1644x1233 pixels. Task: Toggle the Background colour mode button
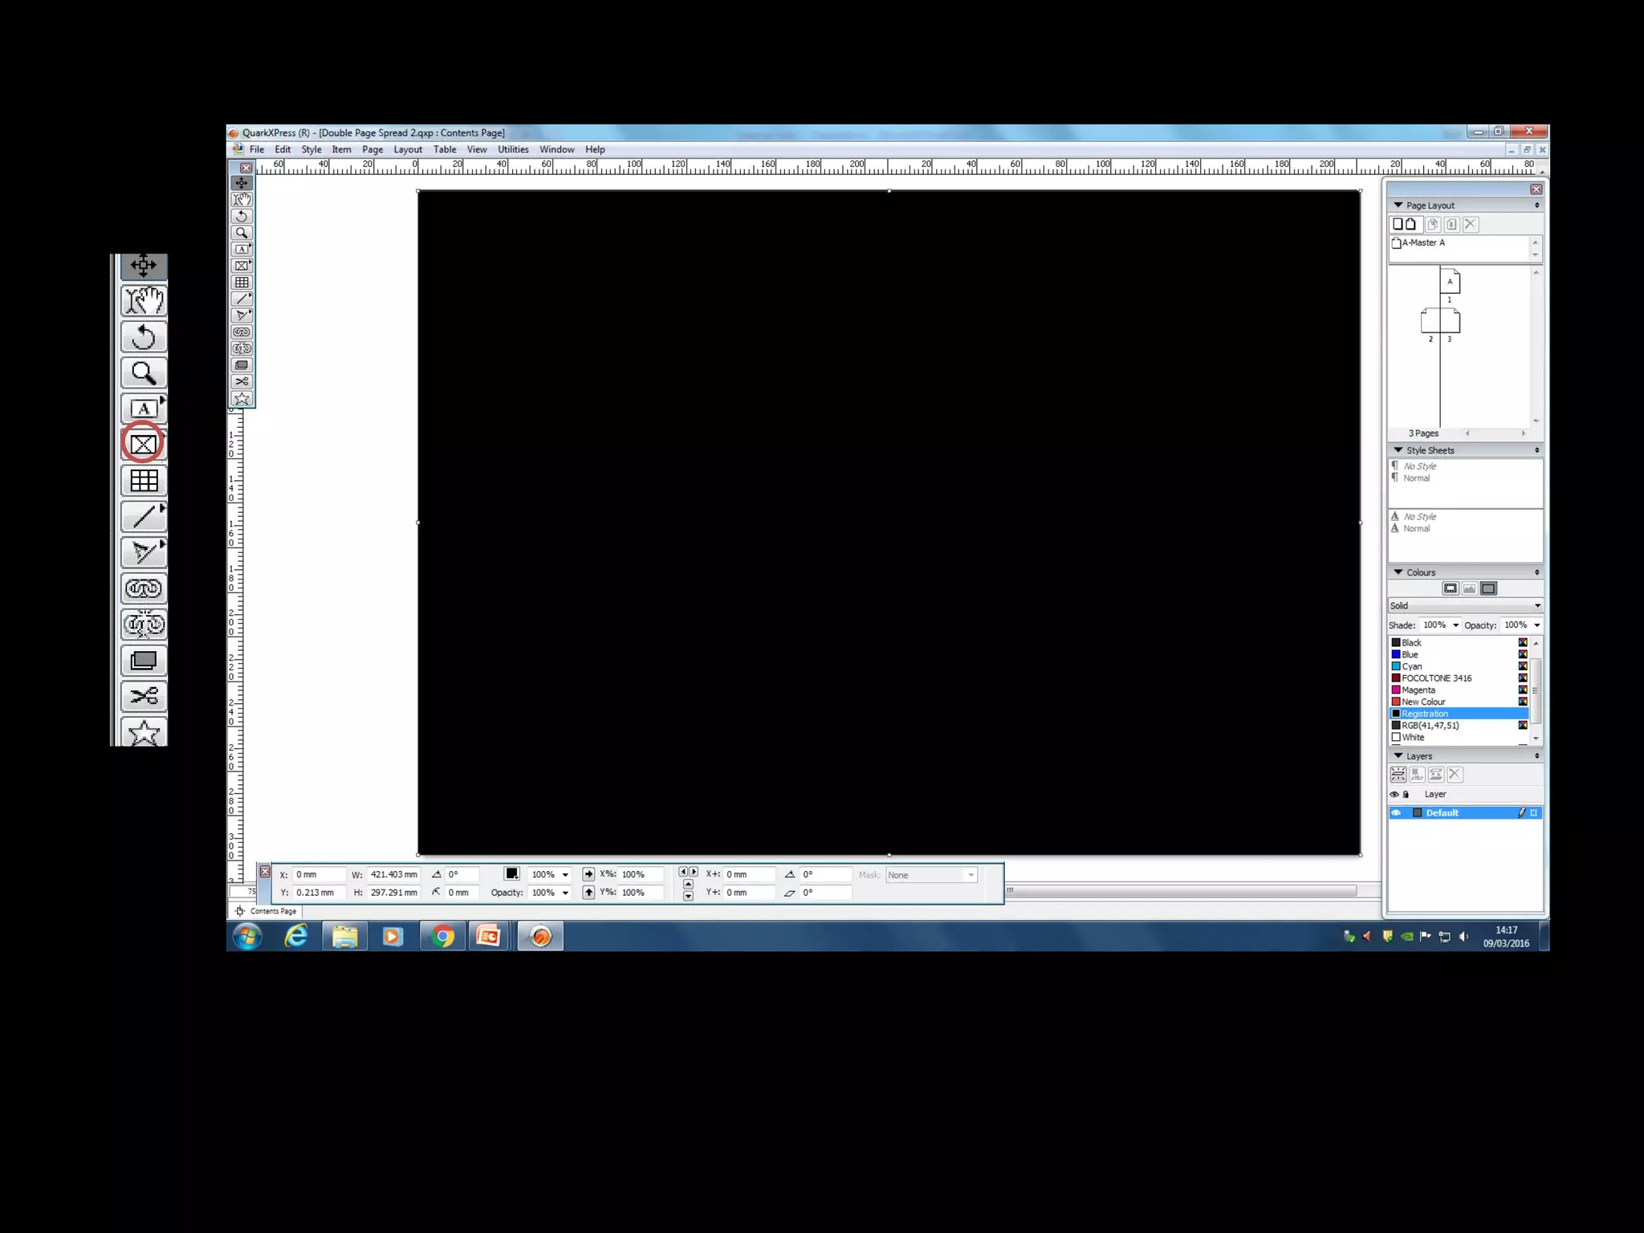(x=1488, y=588)
